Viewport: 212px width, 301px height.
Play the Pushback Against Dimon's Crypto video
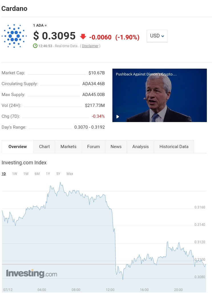[x=118, y=117]
